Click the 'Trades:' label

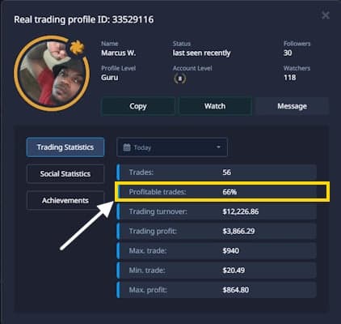point(141,173)
